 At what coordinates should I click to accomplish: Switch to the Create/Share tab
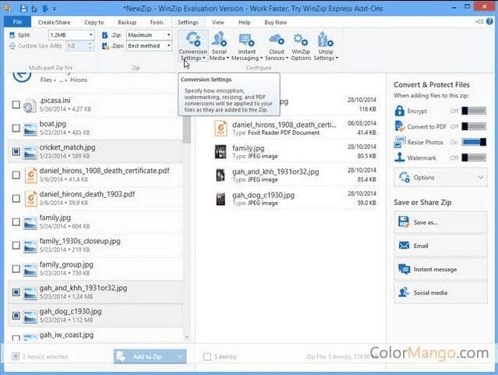tap(54, 23)
